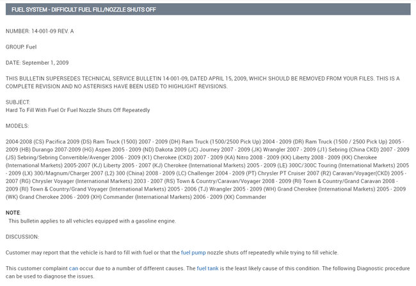Open the "fuel pump" hyperlink
This screenshot has width=416, height=286.
point(194,252)
